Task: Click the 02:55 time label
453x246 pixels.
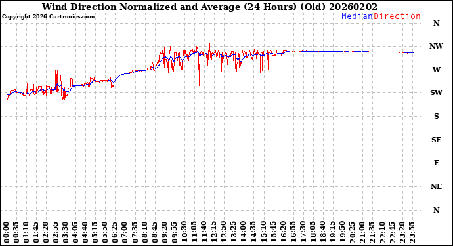Action: (56, 233)
